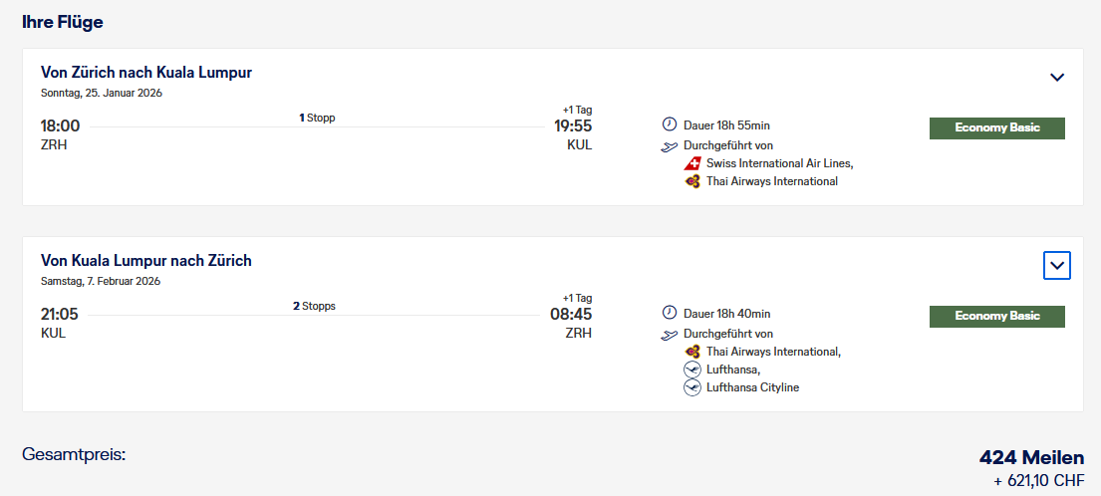1101x496 pixels.
Task: Click the outbound flight Economy Basic badge
Action: click(x=996, y=128)
